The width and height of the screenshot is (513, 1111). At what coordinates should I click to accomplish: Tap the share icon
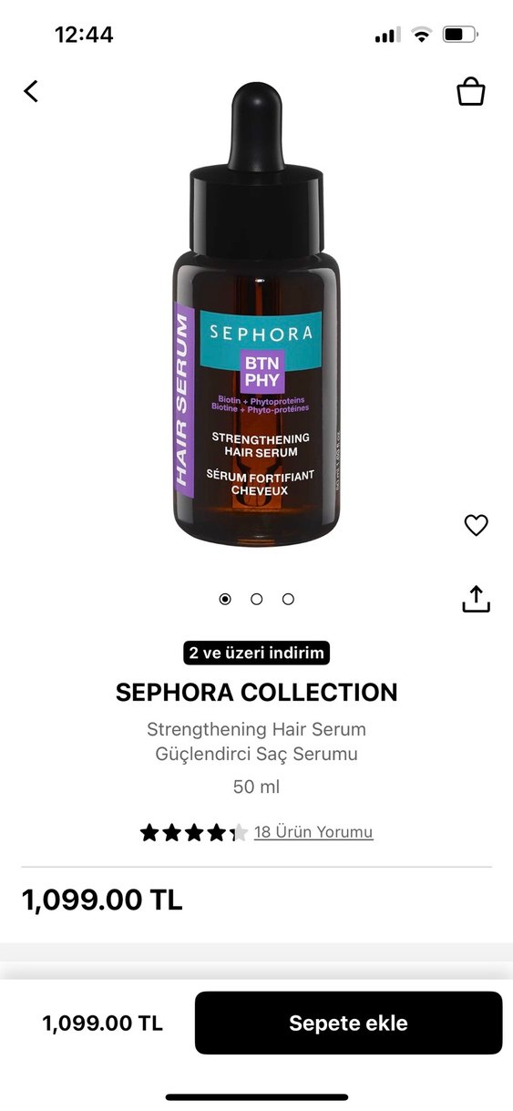(x=476, y=599)
